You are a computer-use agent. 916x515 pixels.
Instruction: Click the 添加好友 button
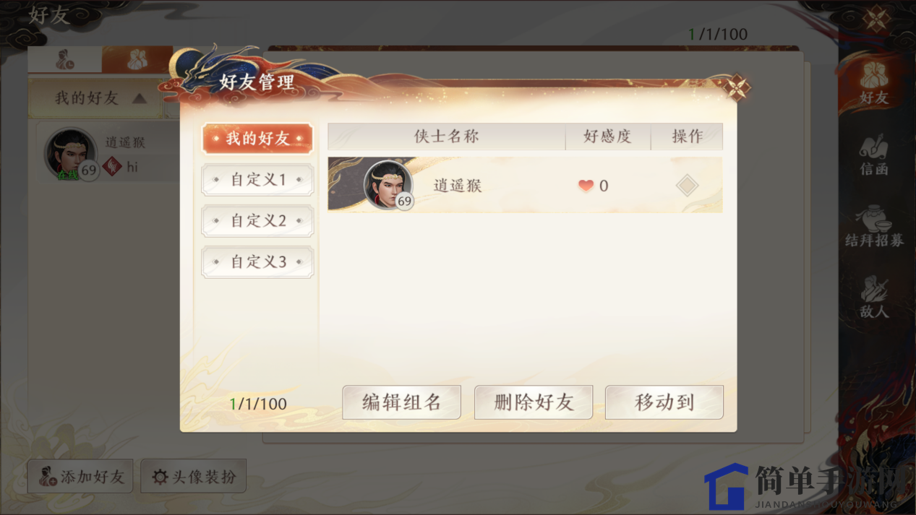(x=80, y=477)
